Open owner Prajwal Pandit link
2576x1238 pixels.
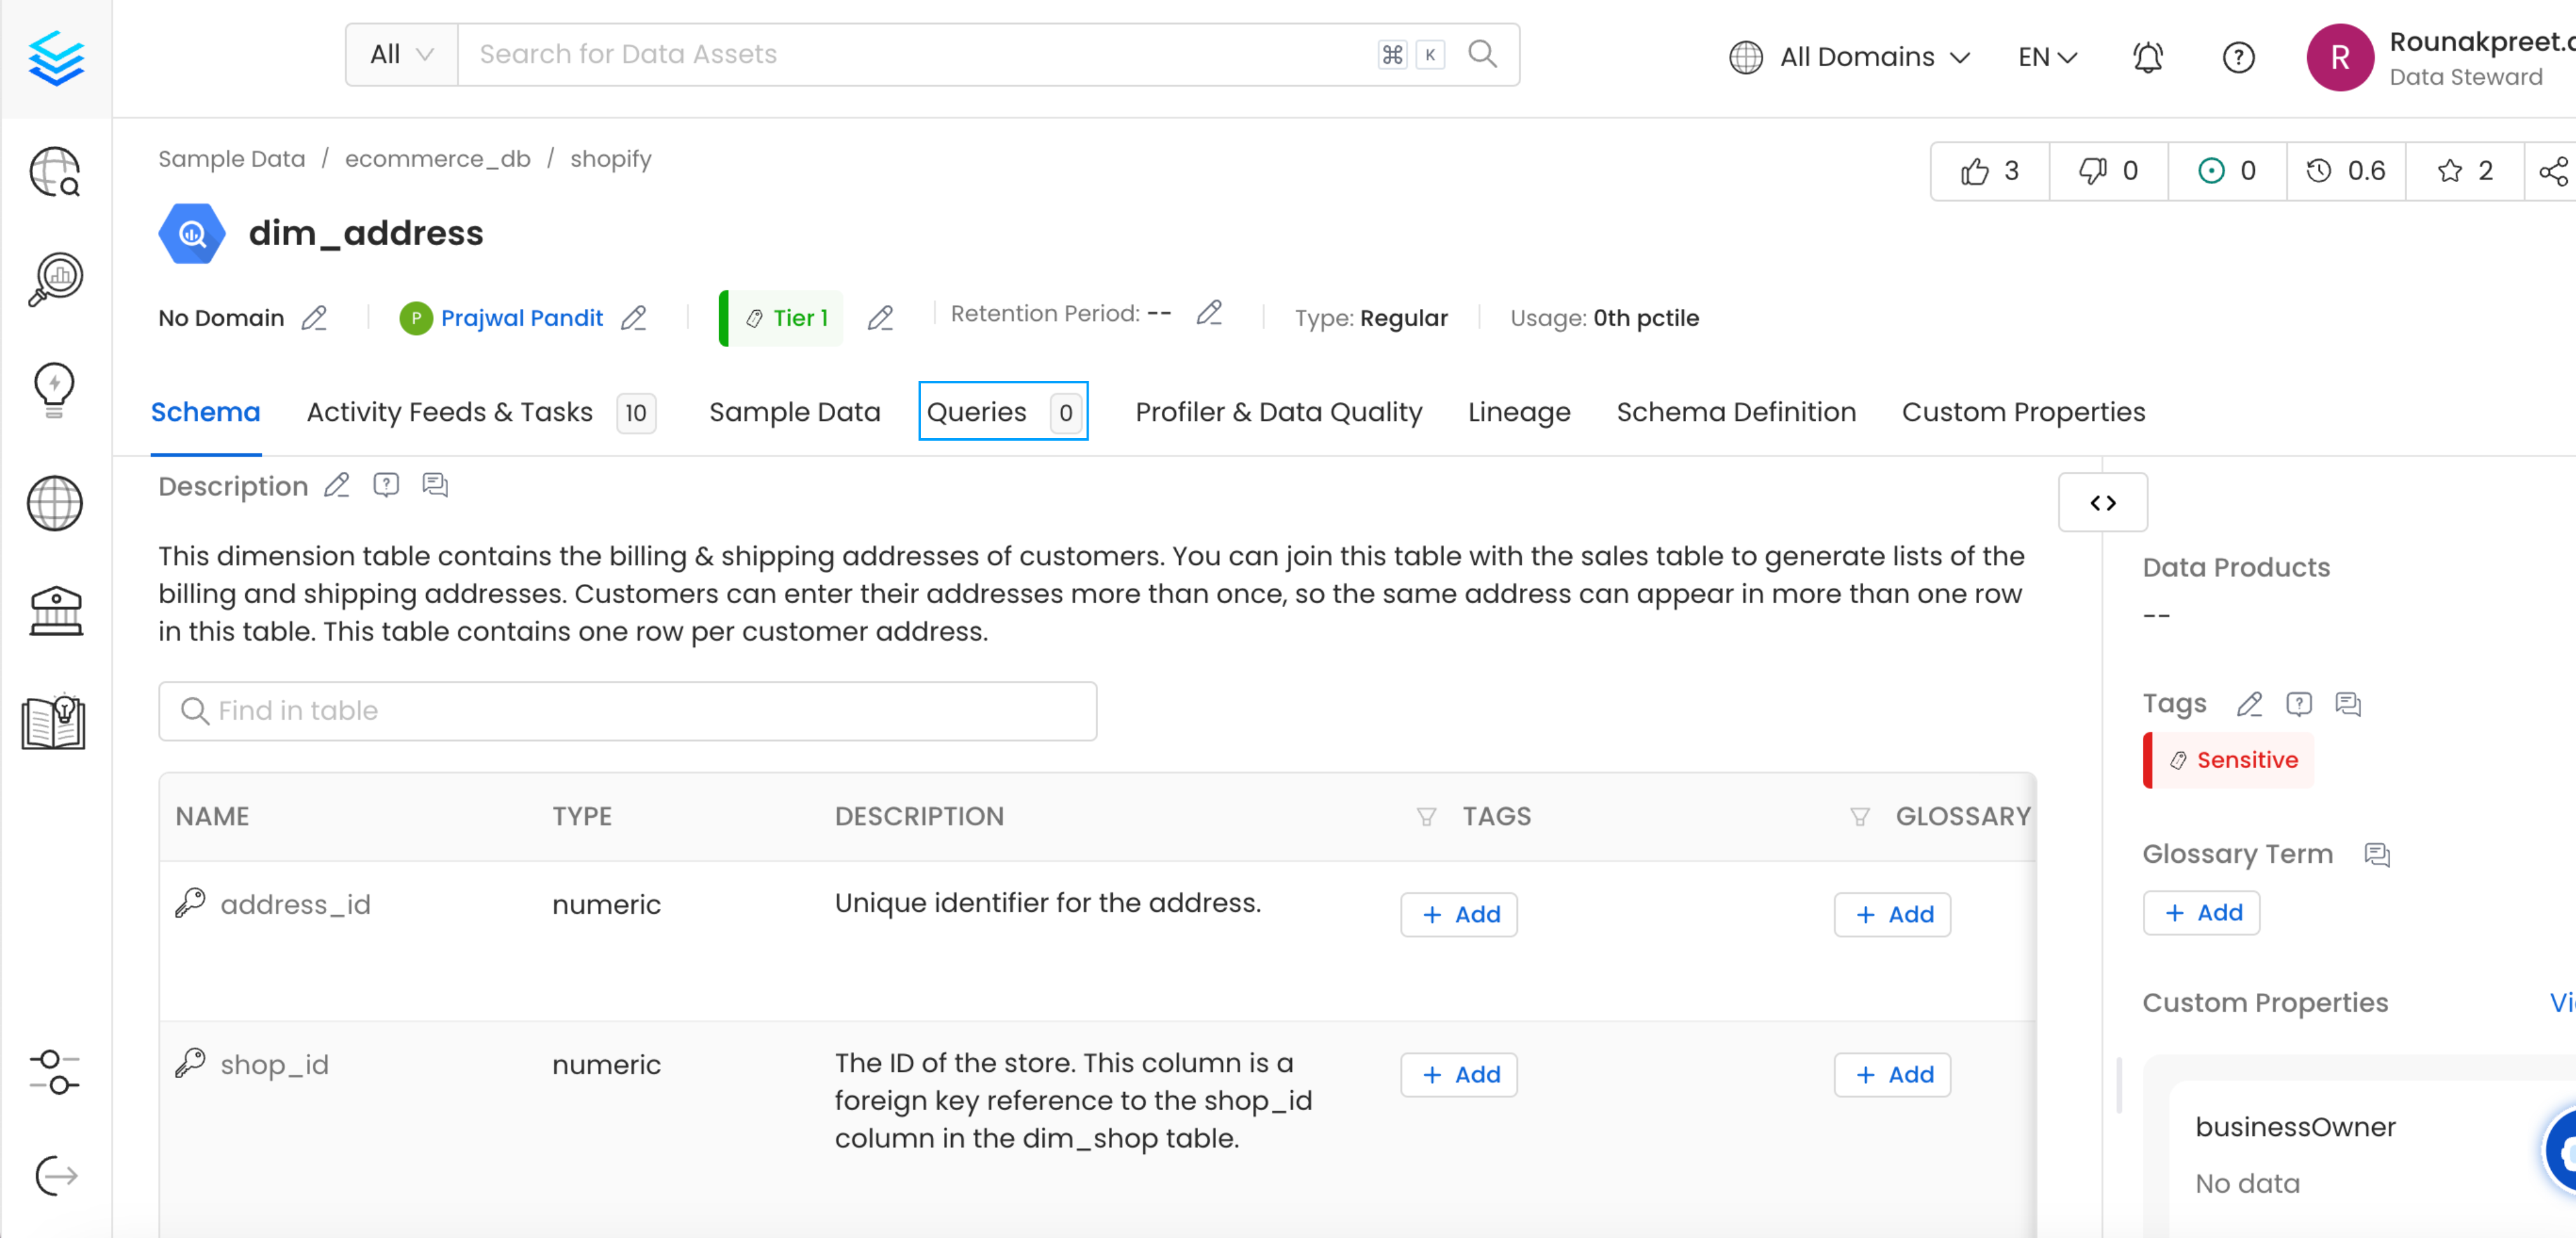[521, 318]
